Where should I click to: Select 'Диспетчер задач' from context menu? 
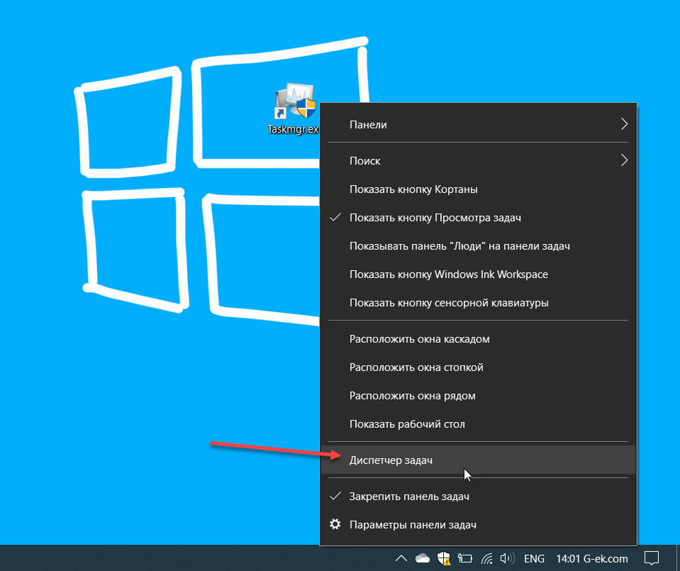(x=391, y=460)
